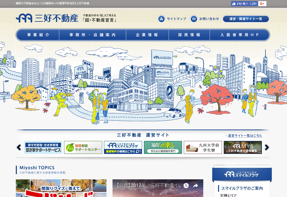This screenshot has width=287, height=197.
Task: Open the 企業情報 menu item
Action: point(147,35)
